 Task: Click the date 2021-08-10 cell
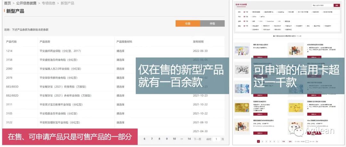[200, 122]
